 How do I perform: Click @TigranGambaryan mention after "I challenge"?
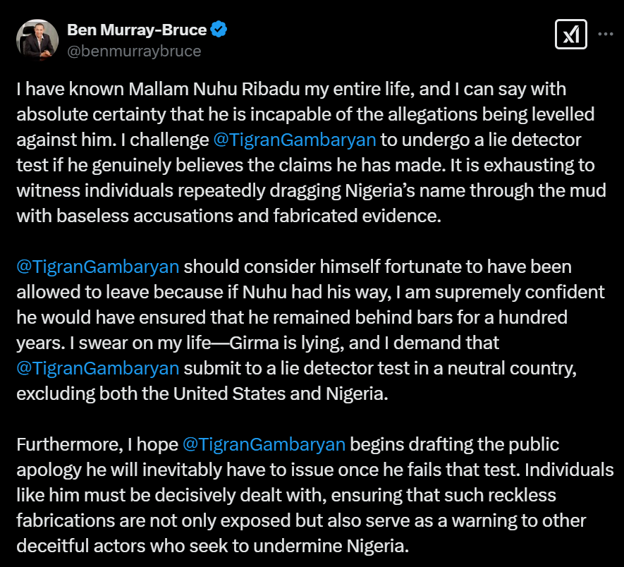294,139
